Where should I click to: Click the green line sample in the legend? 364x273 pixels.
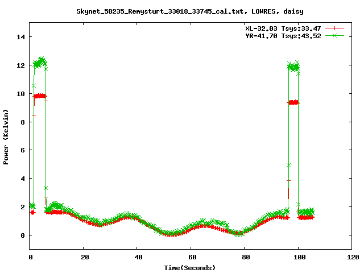(x=334, y=35)
